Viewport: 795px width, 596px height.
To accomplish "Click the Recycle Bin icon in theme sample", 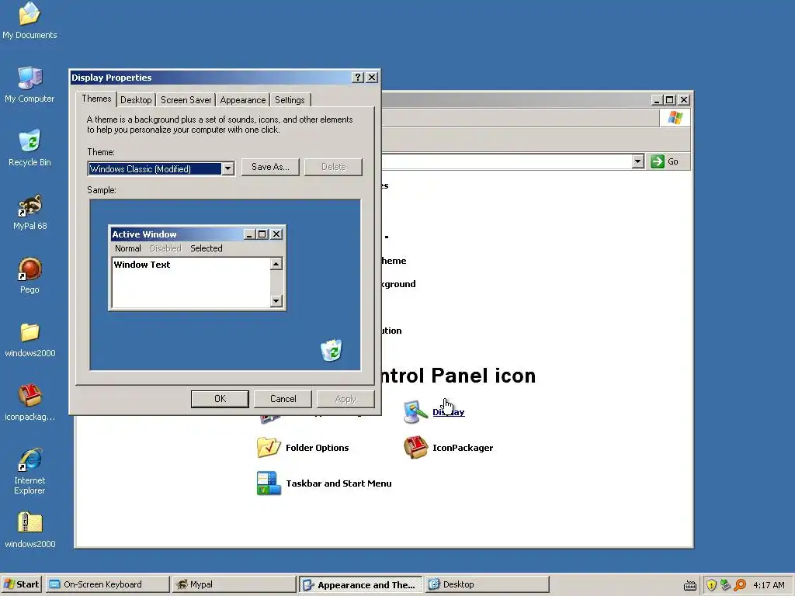I will (x=331, y=350).
